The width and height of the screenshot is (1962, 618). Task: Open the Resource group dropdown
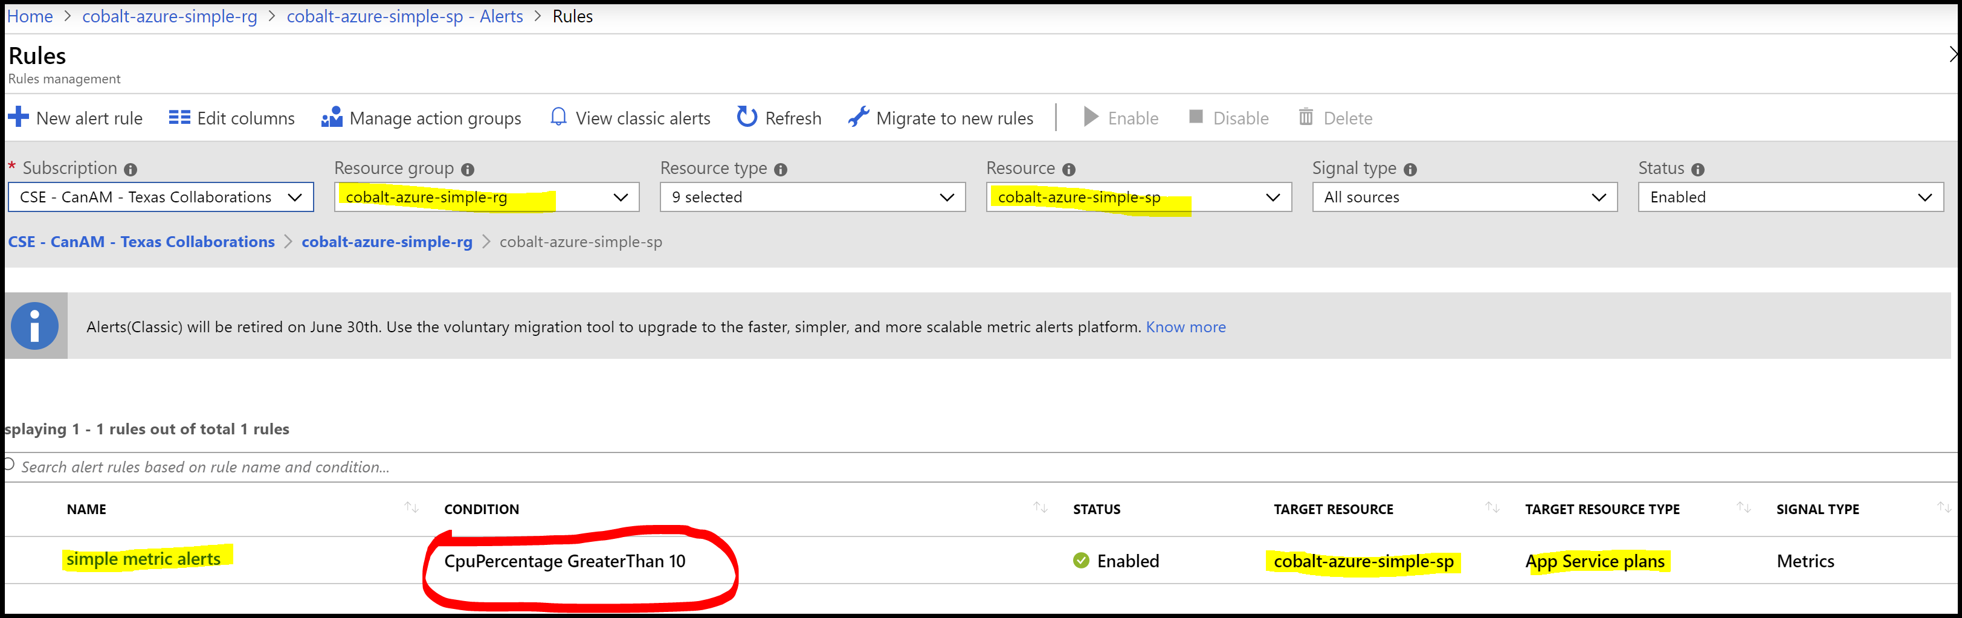tap(486, 197)
